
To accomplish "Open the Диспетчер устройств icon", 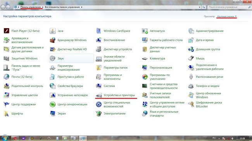I will [x=98, y=49].
